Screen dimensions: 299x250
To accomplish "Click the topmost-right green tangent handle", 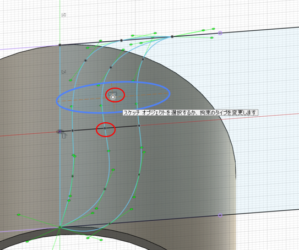I will click(x=214, y=29).
